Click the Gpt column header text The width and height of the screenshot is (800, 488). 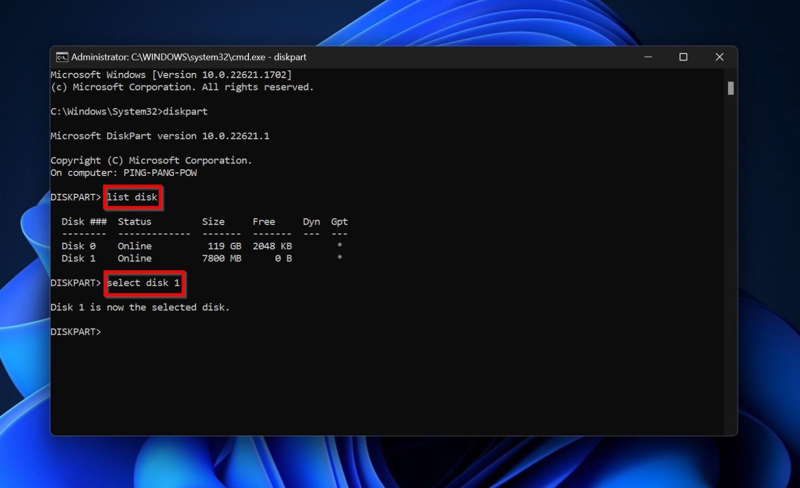tap(339, 221)
